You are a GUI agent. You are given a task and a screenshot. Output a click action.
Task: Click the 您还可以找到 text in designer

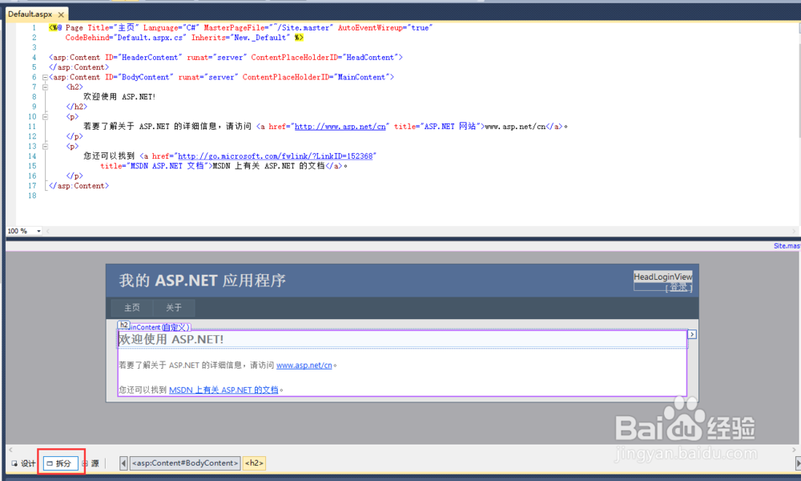[143, 390]
